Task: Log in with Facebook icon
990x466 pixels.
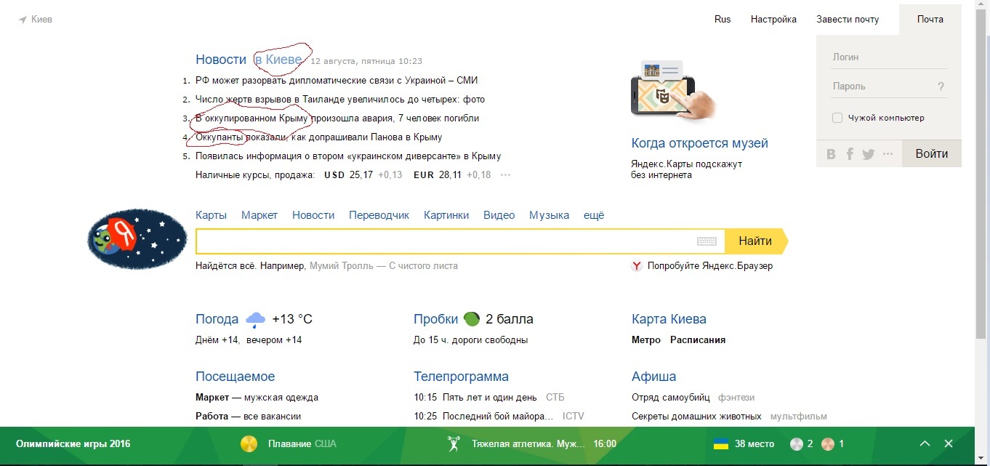Action: 850,154
